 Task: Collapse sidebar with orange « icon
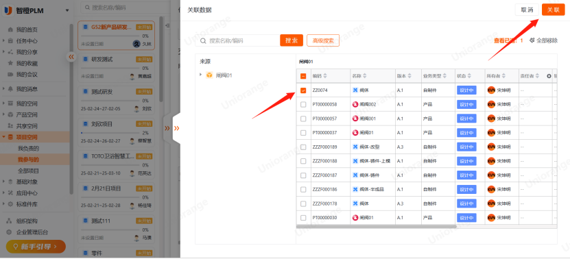[71, 57]
